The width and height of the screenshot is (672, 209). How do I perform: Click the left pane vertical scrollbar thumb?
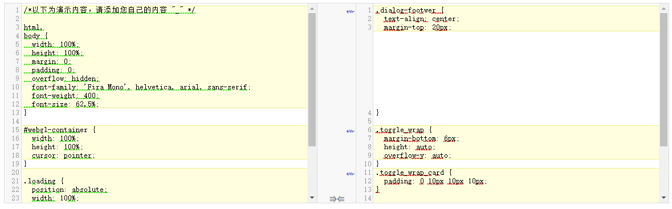(x=312, y=80)
